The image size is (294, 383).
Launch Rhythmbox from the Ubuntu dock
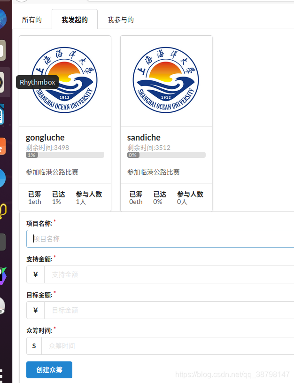click(x=2, y=82)
